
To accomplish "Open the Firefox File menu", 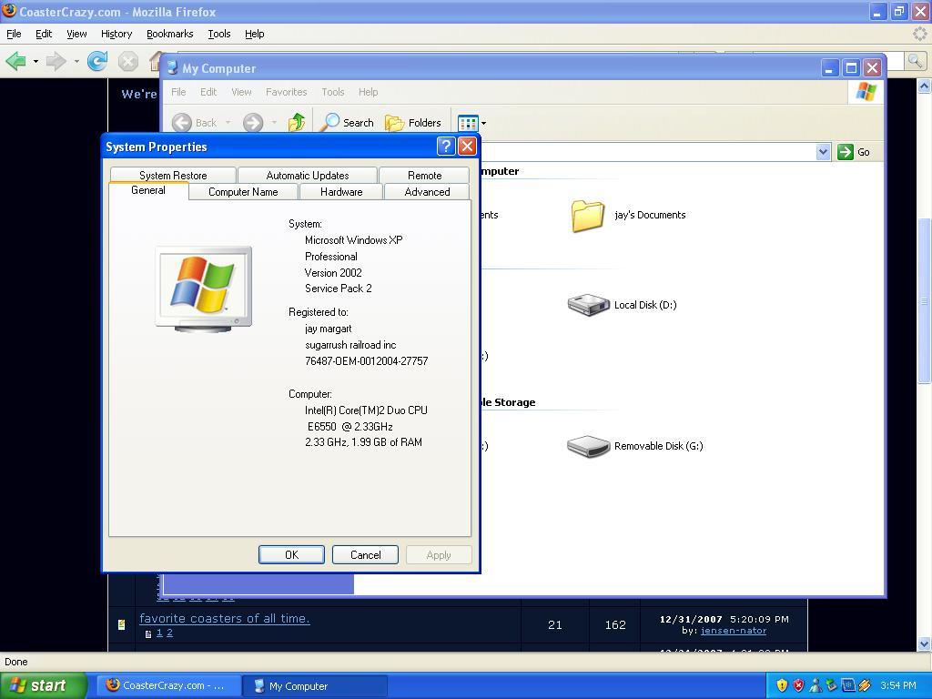I will click(x=14, y=34).
